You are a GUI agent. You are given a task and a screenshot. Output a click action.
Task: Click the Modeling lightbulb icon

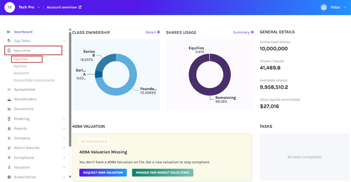pos(9,119)
